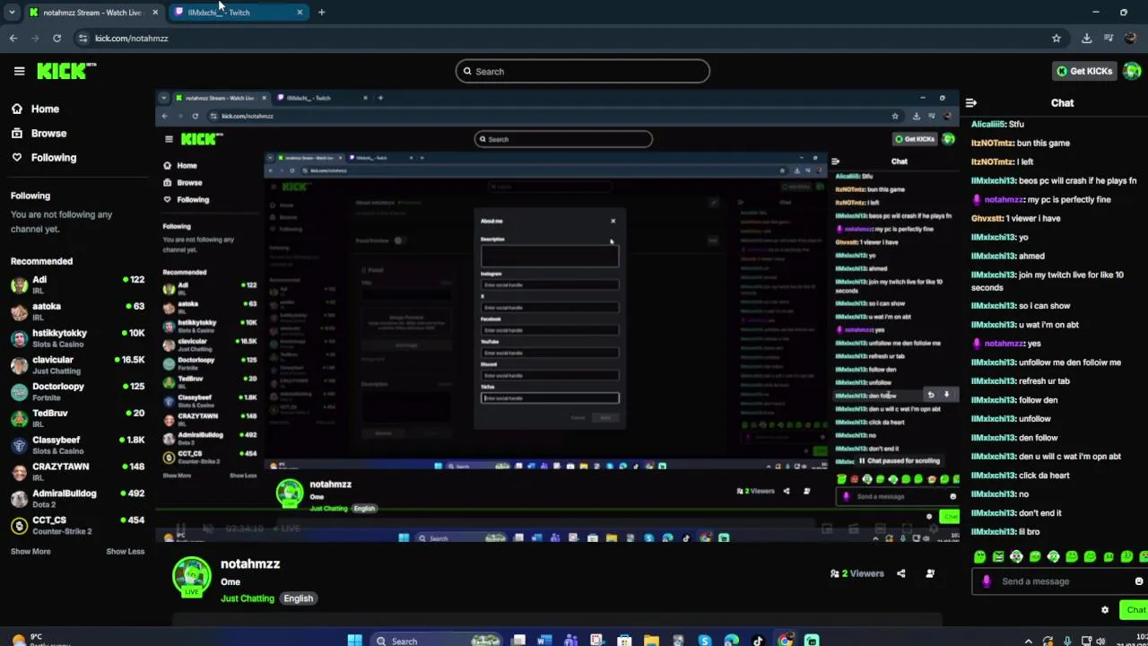Open recommended channel CCT_CS
The width and height of the screenshot is (1148, 646).
click(77, 525)
